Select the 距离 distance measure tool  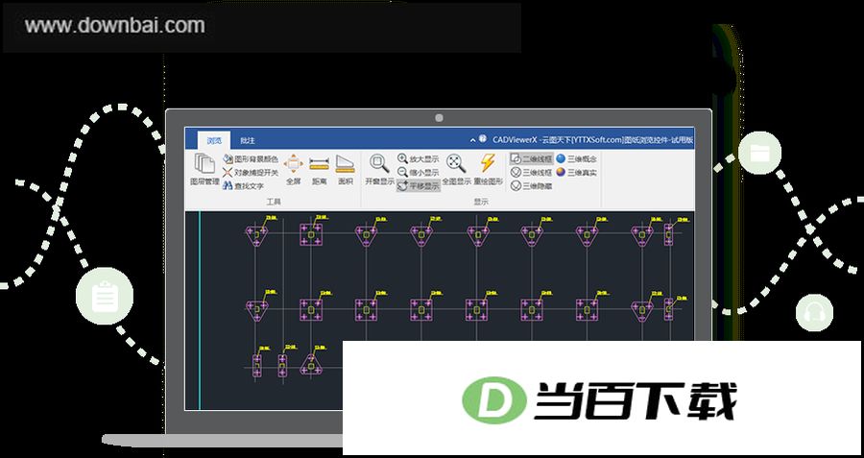[319, 169]
